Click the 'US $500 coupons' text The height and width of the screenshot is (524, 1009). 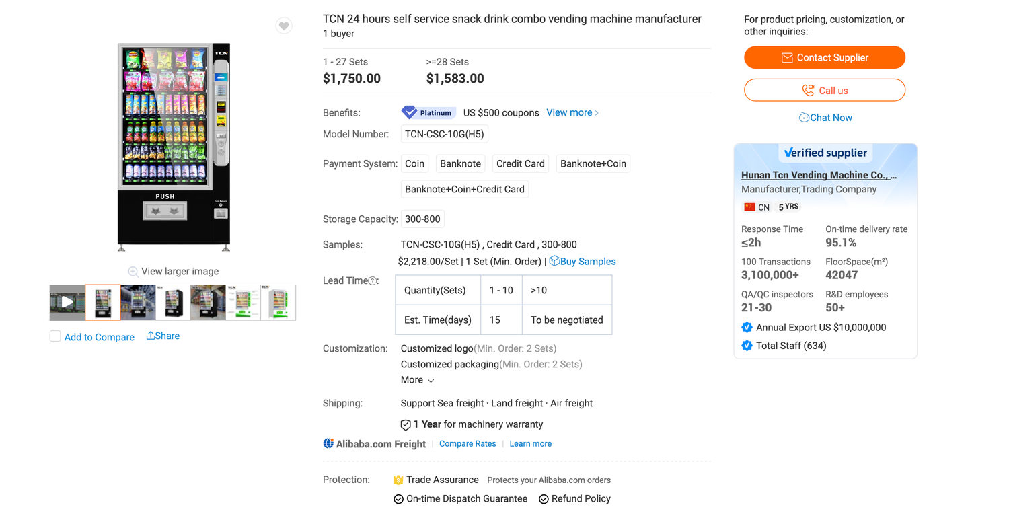(501, 112)
